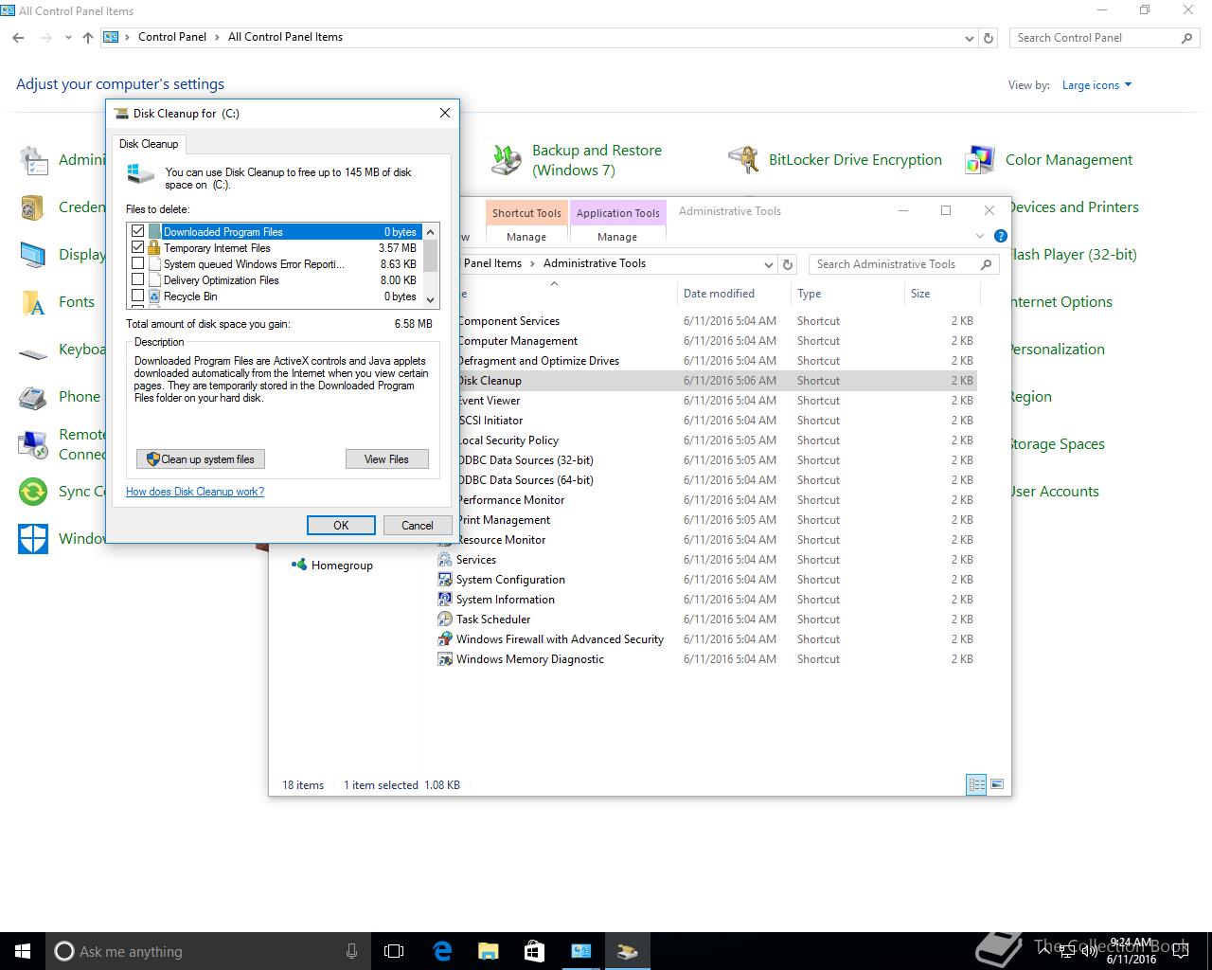The image size is (1212, 970).
Task: Confirm Disk Cleanup with OK
Action: tap(341, 525)
